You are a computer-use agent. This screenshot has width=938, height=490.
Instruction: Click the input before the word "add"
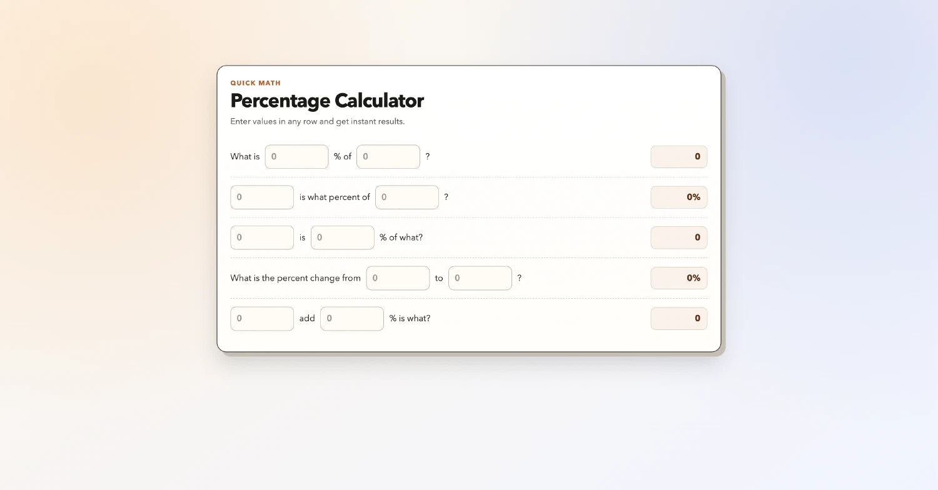(x=262, y=319)
